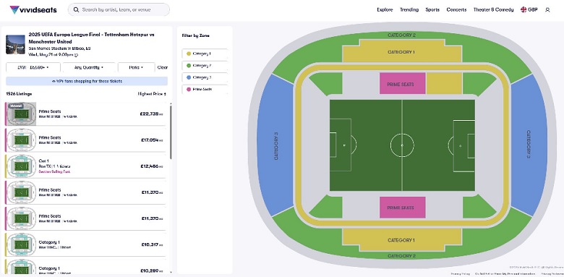Open the Concerts menu
This screenshot has height=277, width=564.
[x=456, y=9]
